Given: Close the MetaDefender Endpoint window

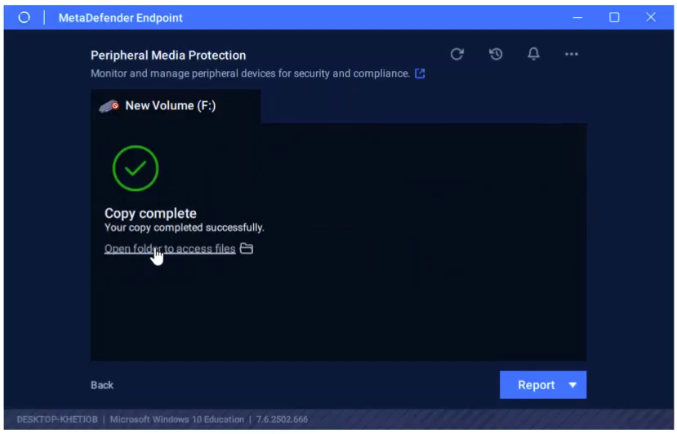Looking at the screenshot, I should [651, 17].
